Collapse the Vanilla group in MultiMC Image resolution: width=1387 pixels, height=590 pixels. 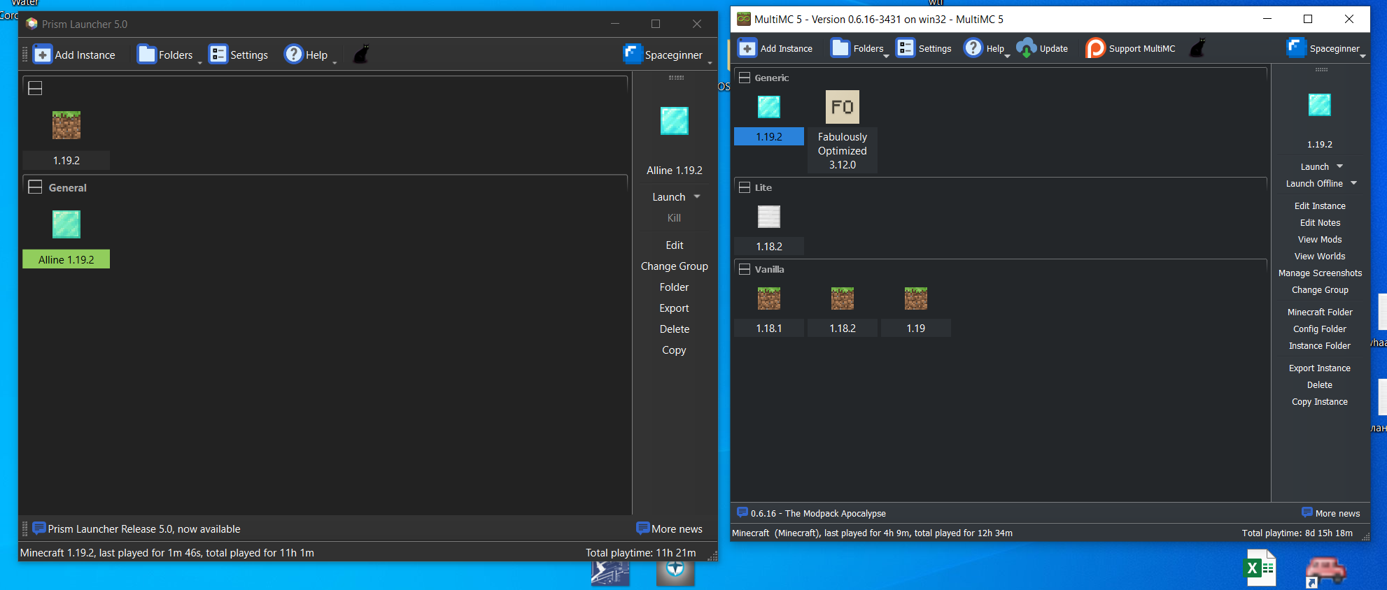745,269
